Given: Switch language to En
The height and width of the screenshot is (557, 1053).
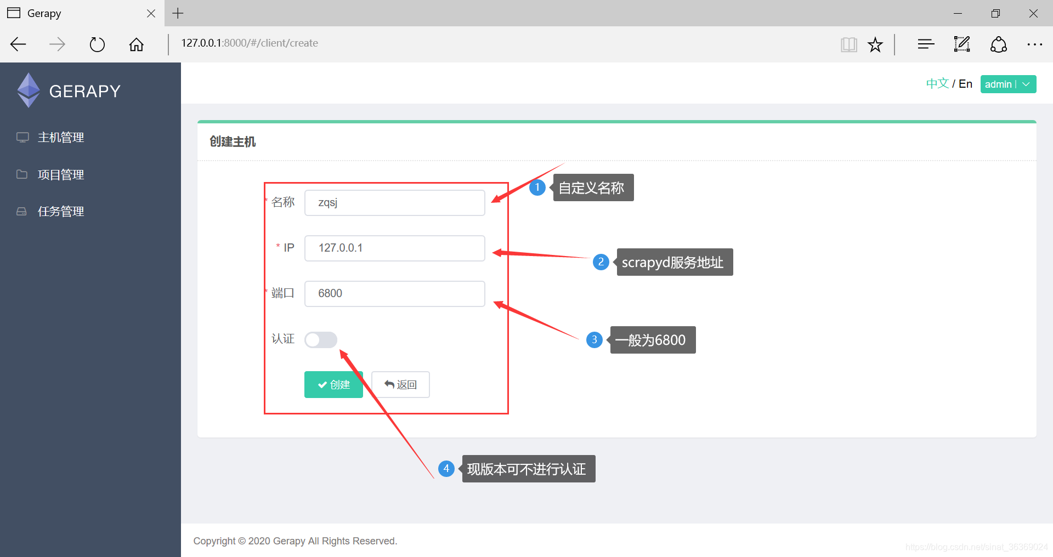Looking at the screenshot, I should [x=965, y=84].
